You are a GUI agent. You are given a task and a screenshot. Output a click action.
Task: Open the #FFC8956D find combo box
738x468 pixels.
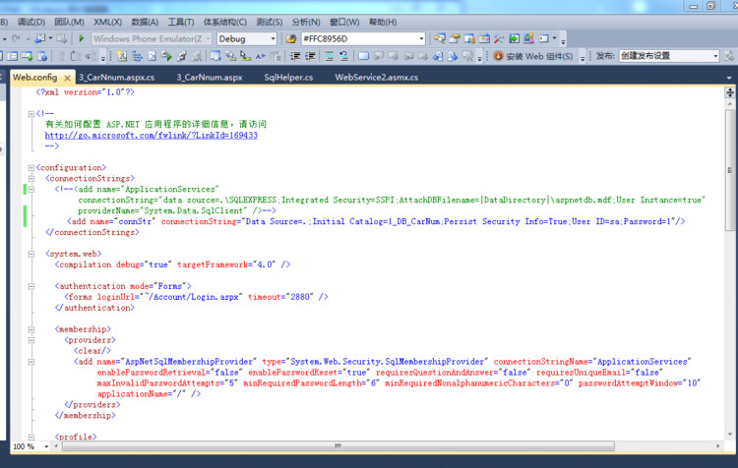point(363,38)
